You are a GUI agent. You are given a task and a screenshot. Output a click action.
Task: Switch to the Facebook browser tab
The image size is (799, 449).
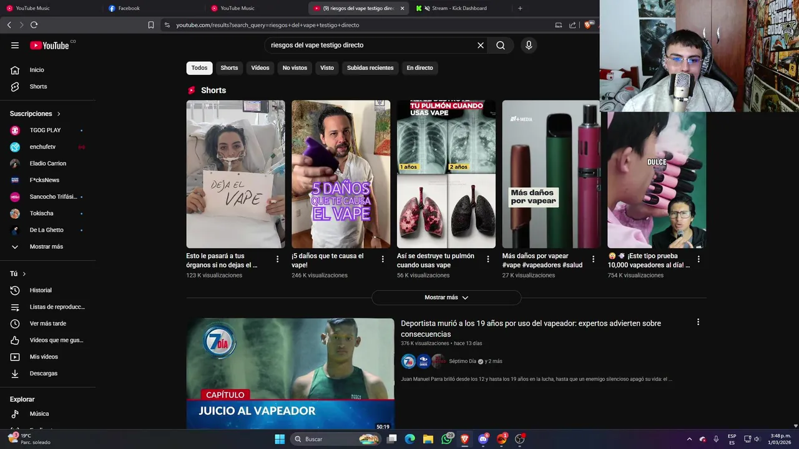pyautogui.click(x=153, y=8)
